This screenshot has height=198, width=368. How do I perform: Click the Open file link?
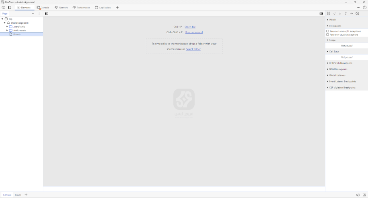190,27
